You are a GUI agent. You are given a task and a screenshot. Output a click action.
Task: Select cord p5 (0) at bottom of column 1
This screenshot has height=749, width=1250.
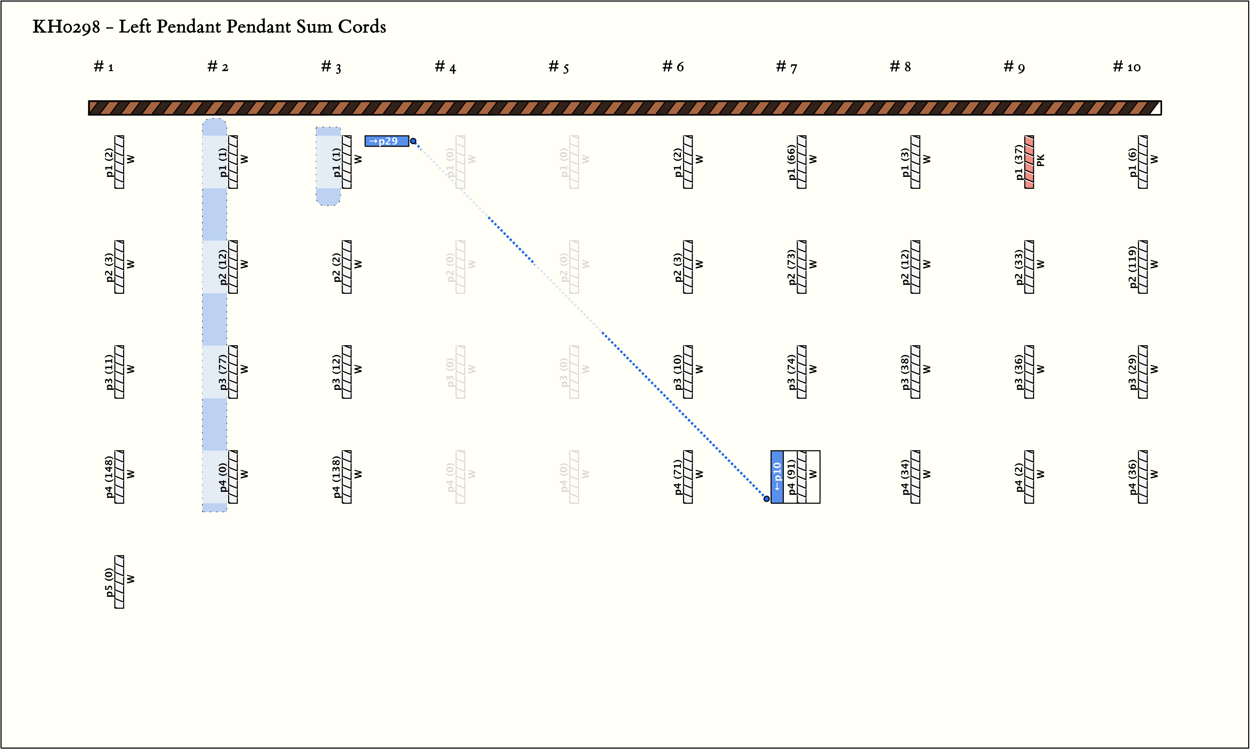pos(119,582)
